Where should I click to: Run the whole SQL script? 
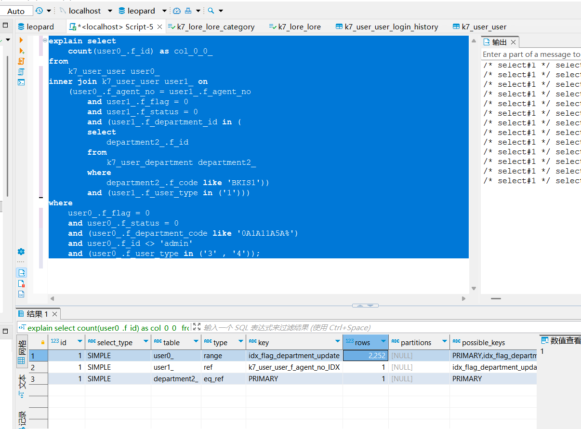(21, 61)
